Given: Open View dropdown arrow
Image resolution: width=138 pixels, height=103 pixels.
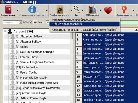Looking at the screenshot, I should (x=83, y=10).
